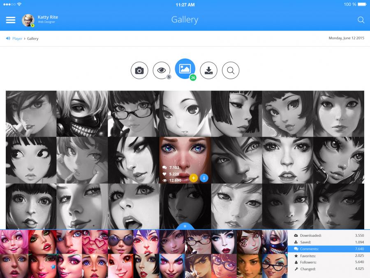Click the Saved download icon
Image resolution: width=370 pixels, height=278 pixels.
(296, 242)
